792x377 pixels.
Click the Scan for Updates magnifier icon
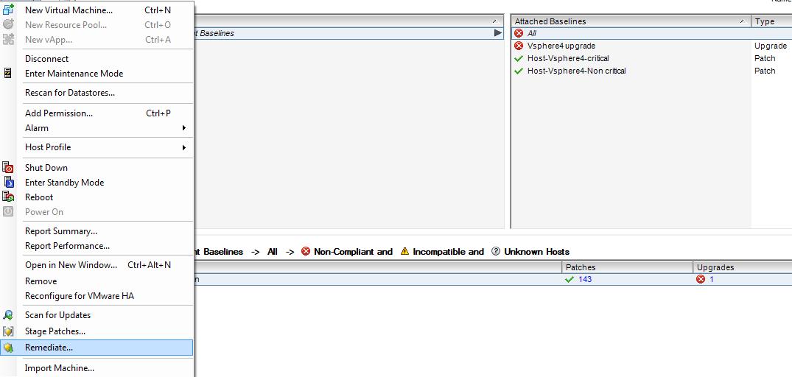8,315
